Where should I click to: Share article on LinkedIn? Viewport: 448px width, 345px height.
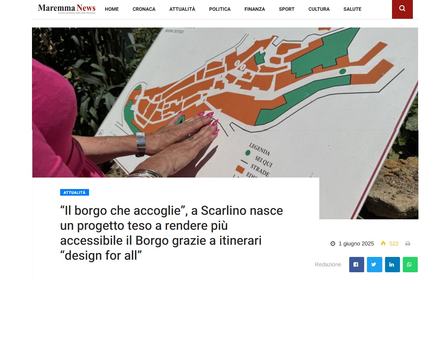(x=392, y=265)
